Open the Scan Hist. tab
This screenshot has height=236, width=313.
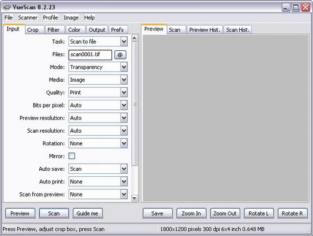(x=238, y=30)
